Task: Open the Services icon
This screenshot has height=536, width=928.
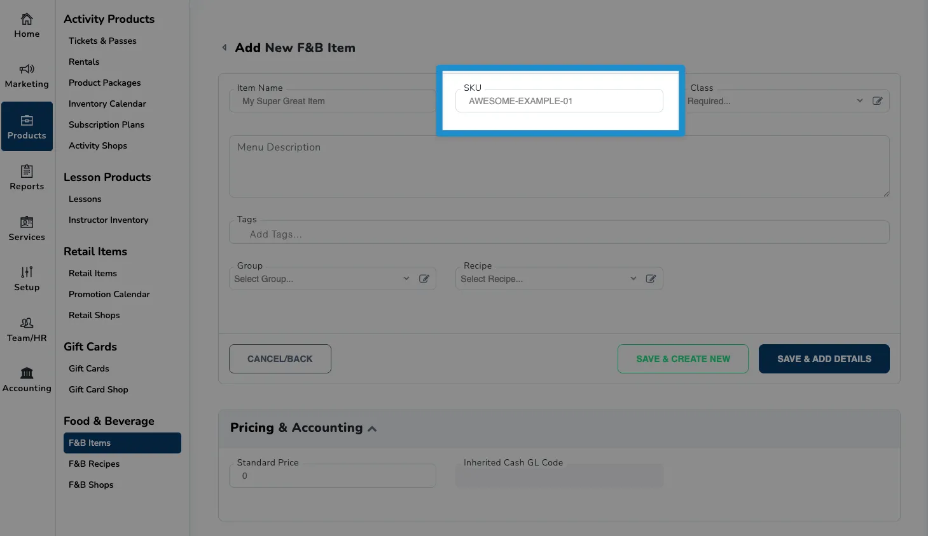Action: click(x=27, y=222)
